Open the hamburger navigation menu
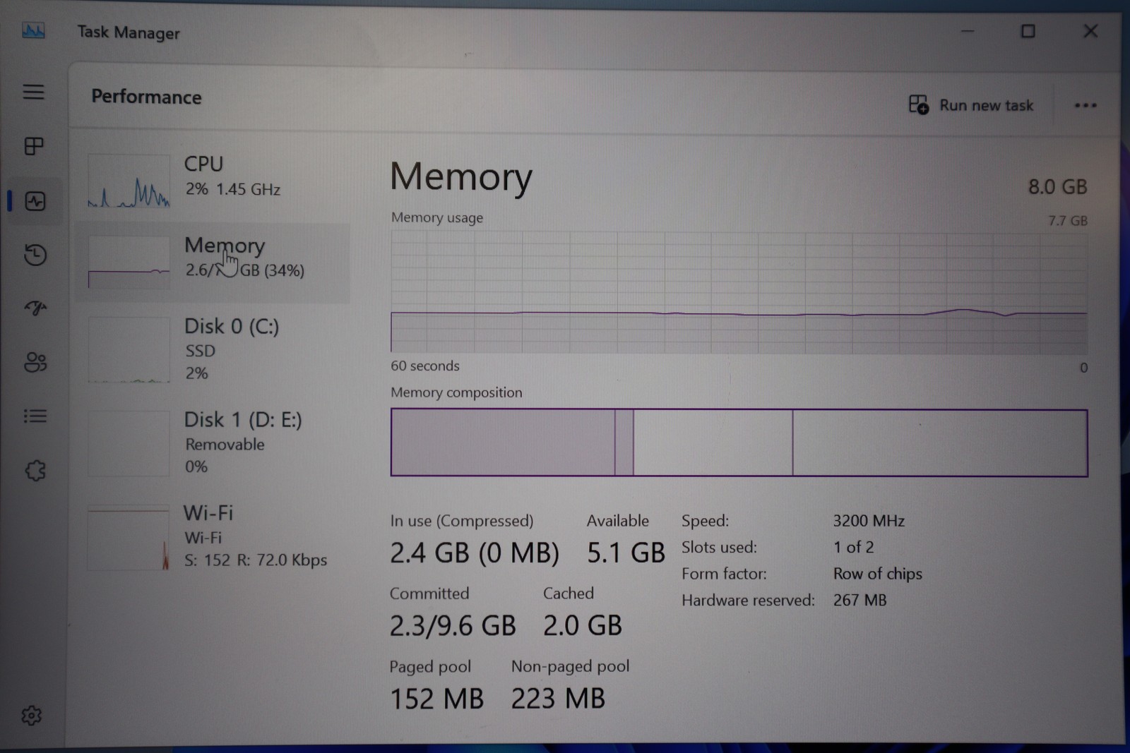The height and width of the screenshot is (753, 1130). coord(33,92)
